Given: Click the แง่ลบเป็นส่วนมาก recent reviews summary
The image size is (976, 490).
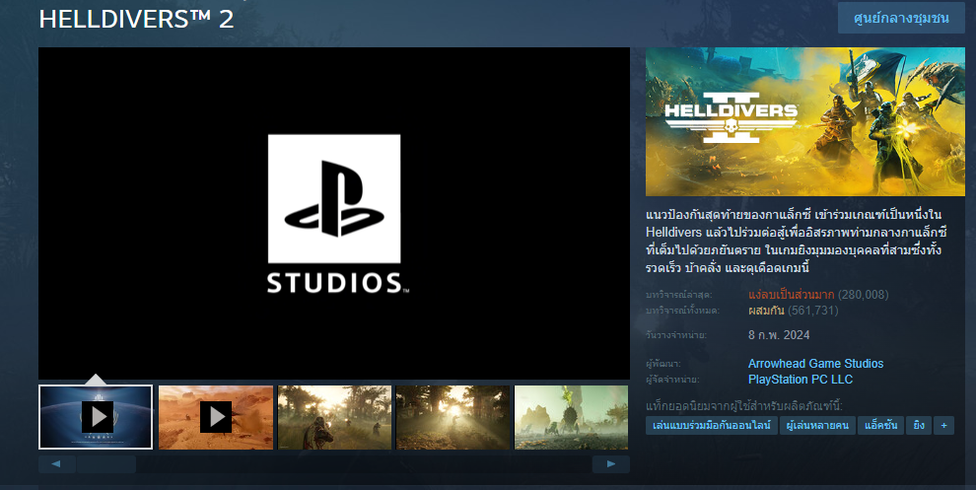Looking at the screenshot, I should point(791,295).
